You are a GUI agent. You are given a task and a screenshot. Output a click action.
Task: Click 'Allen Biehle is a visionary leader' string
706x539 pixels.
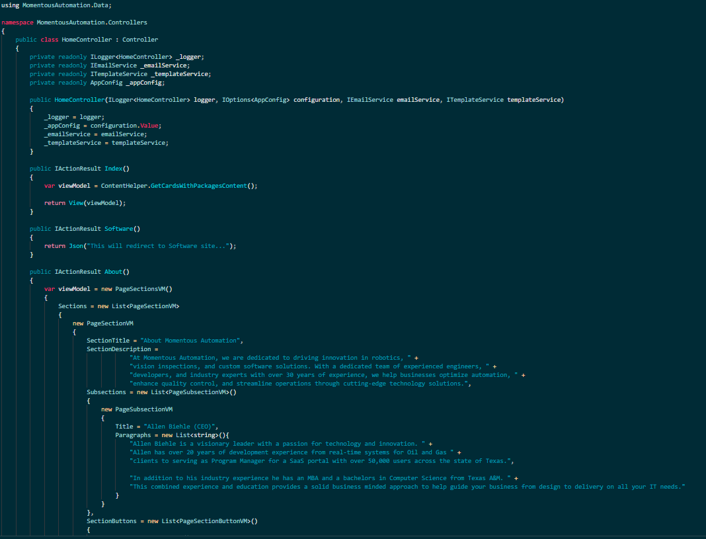278,444
